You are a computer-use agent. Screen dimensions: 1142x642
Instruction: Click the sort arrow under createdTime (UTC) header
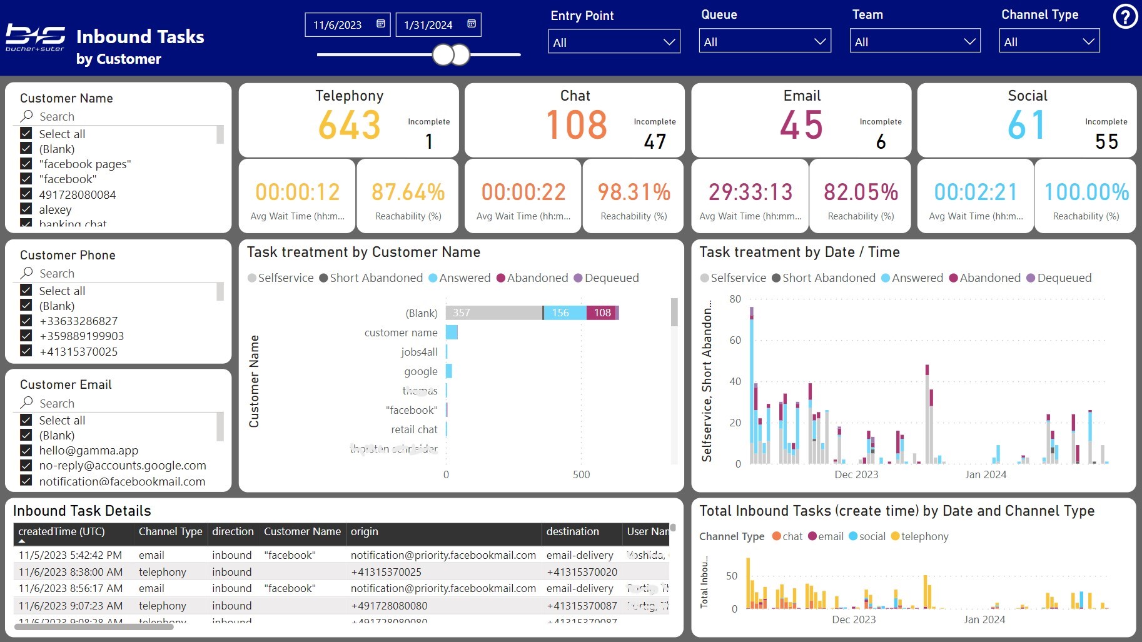click(23, 541)
